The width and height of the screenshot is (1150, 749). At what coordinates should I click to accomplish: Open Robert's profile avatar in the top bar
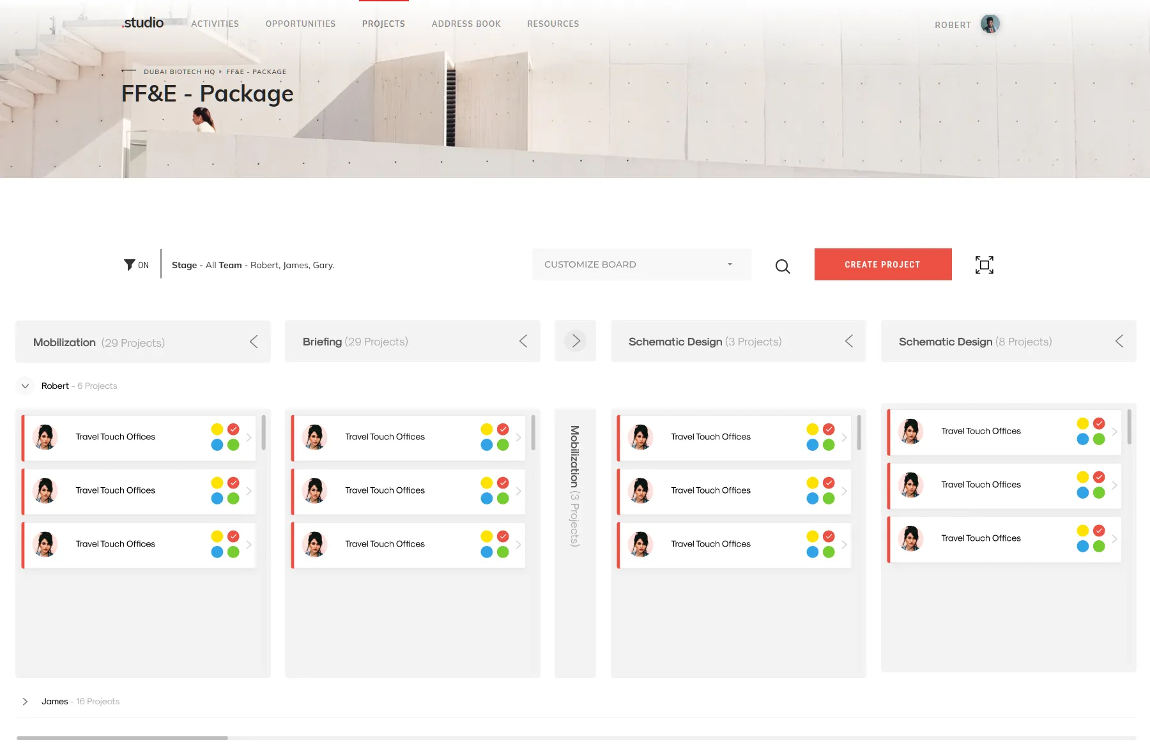pos(989,24)
